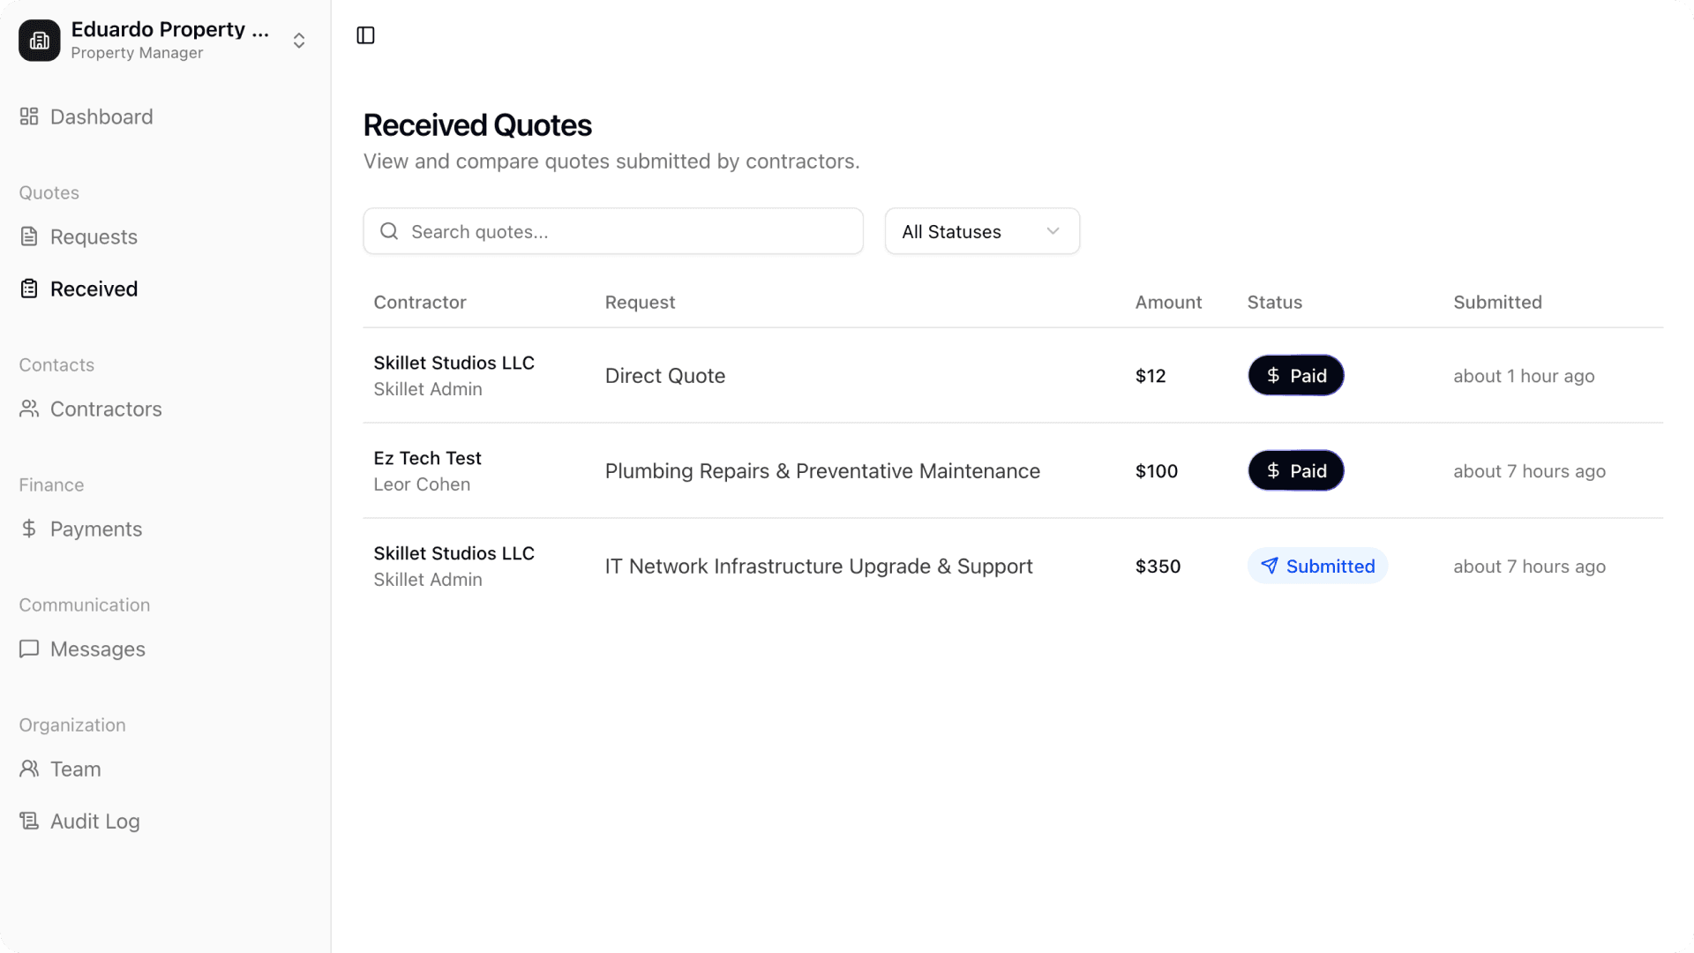Switch to the Received section
1694x953 pixels.
tap(94, 288)
